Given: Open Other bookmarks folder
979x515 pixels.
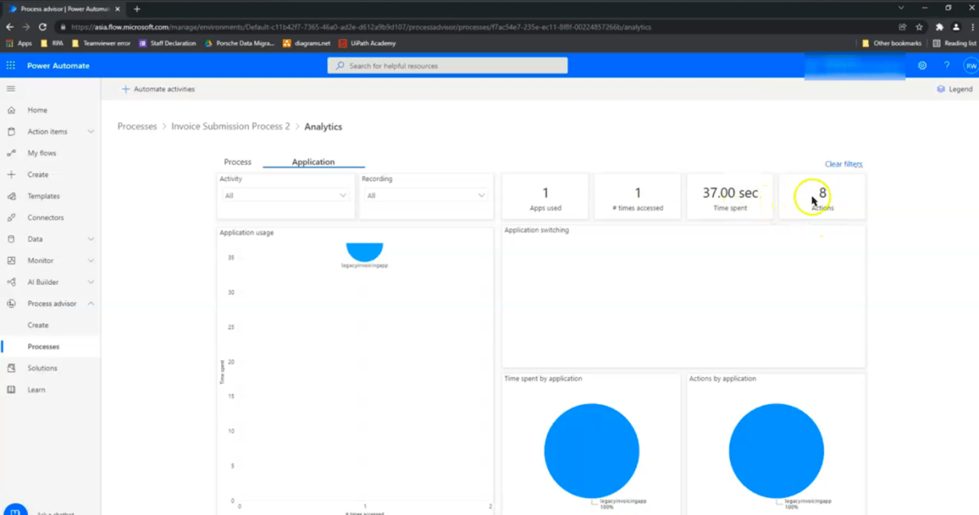Looking at the screenshot, I should point(892,43).
